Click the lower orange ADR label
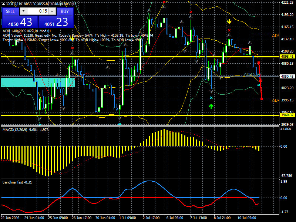This screenshot has height=222, width=296. (275, 100)
